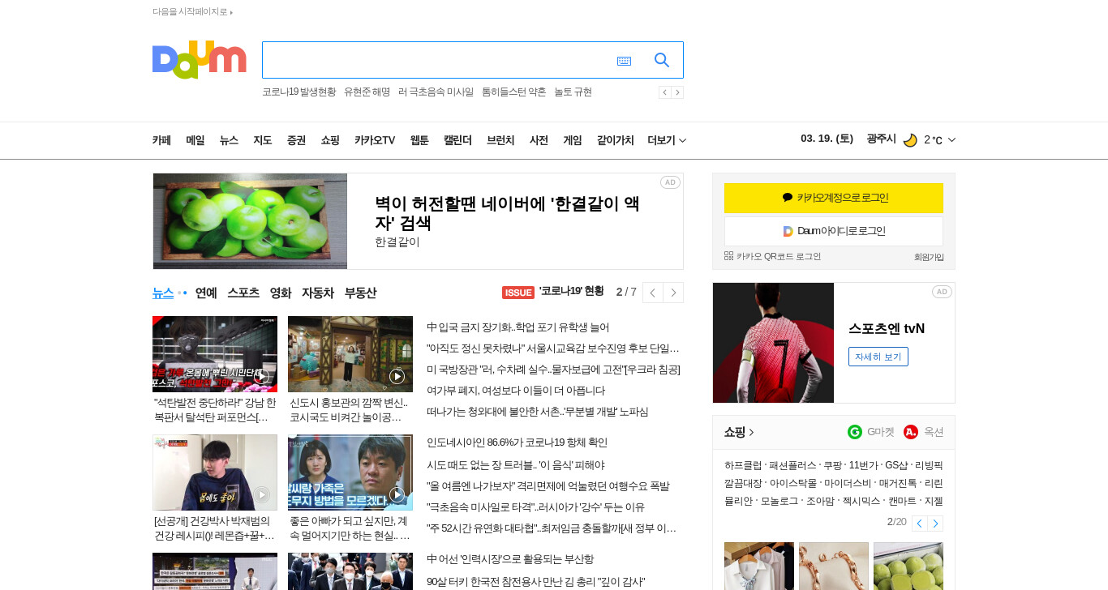Open headline 여가부 폐지, 여성보다 이들이 더 아픕니다
The image size is (1108, 590).
tap(516, 391)
